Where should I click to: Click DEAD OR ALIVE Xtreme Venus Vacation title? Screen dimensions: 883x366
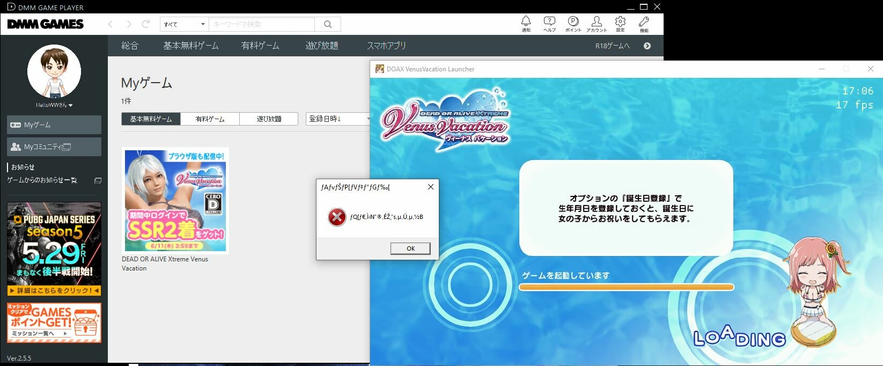click(x=165, y=263)
